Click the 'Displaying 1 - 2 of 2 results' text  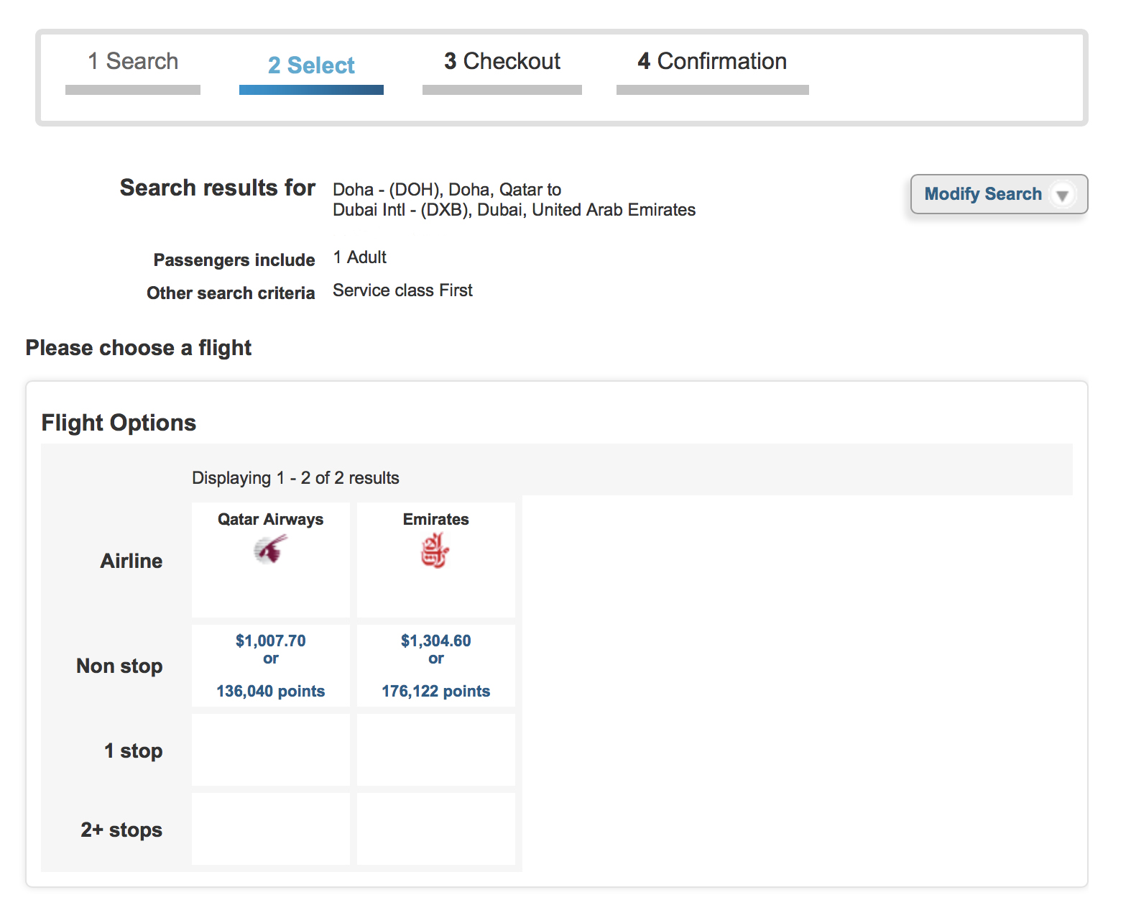point(295,478)
